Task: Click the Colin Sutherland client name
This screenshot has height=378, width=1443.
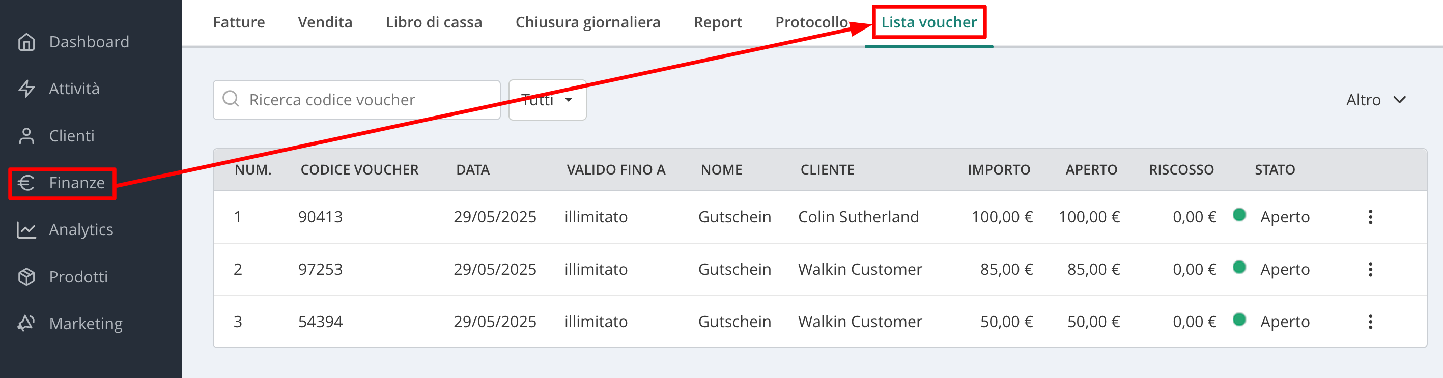Action: [x=858, y=217]
